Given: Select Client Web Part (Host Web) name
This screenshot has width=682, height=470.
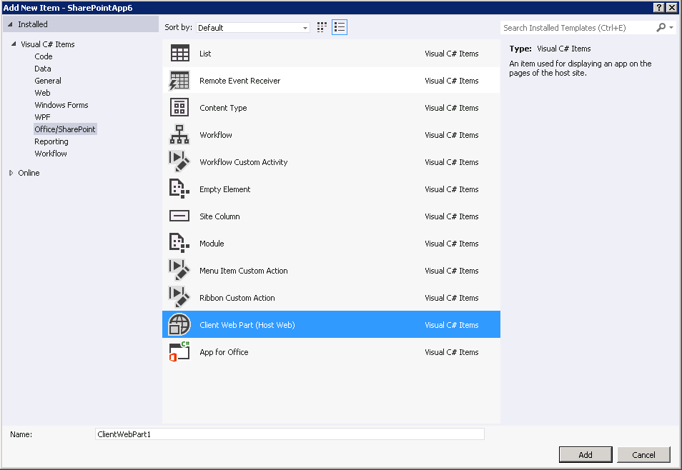Looking at the screenshot, I should click(x=247, y=325).
